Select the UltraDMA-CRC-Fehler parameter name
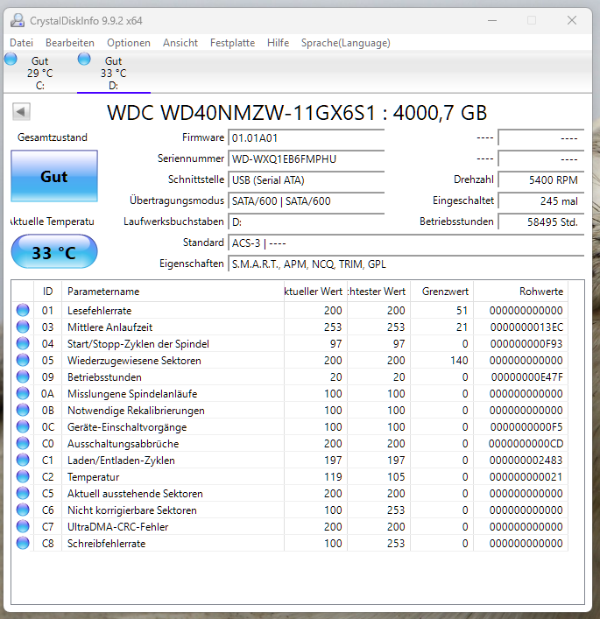The height and width of the screenshot is (619, 600). (x=117, y=526)
